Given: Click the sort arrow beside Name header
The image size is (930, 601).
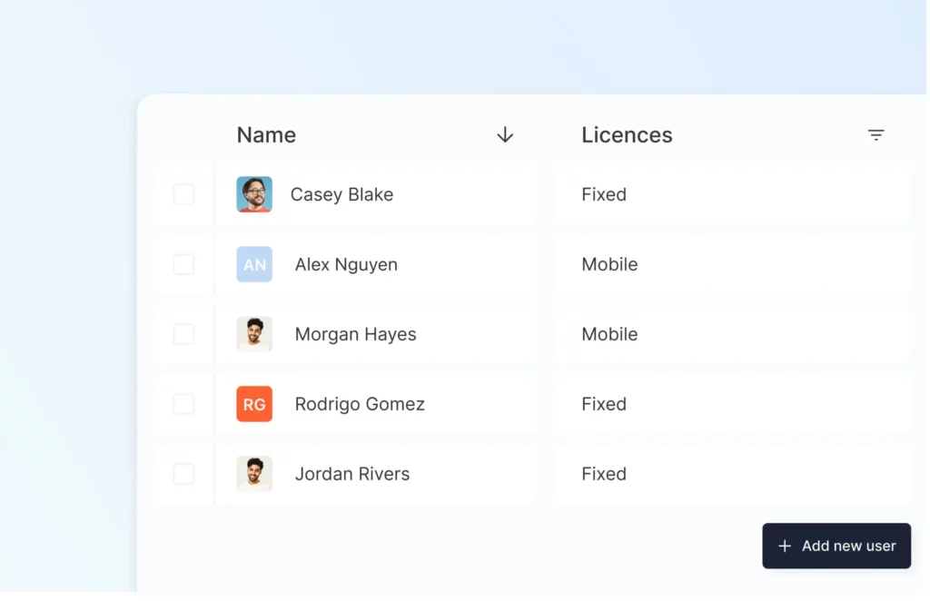Looking at the screenshot, I should (x=505, y=135).
